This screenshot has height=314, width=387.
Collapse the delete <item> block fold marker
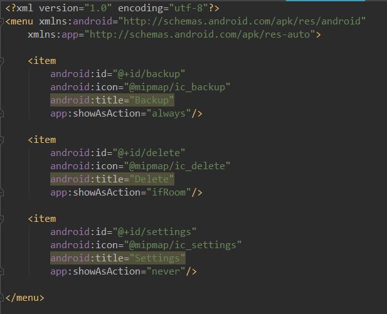point(1,140)
